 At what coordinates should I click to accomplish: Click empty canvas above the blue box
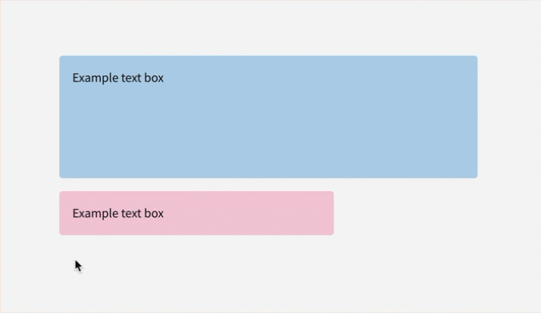268,27
